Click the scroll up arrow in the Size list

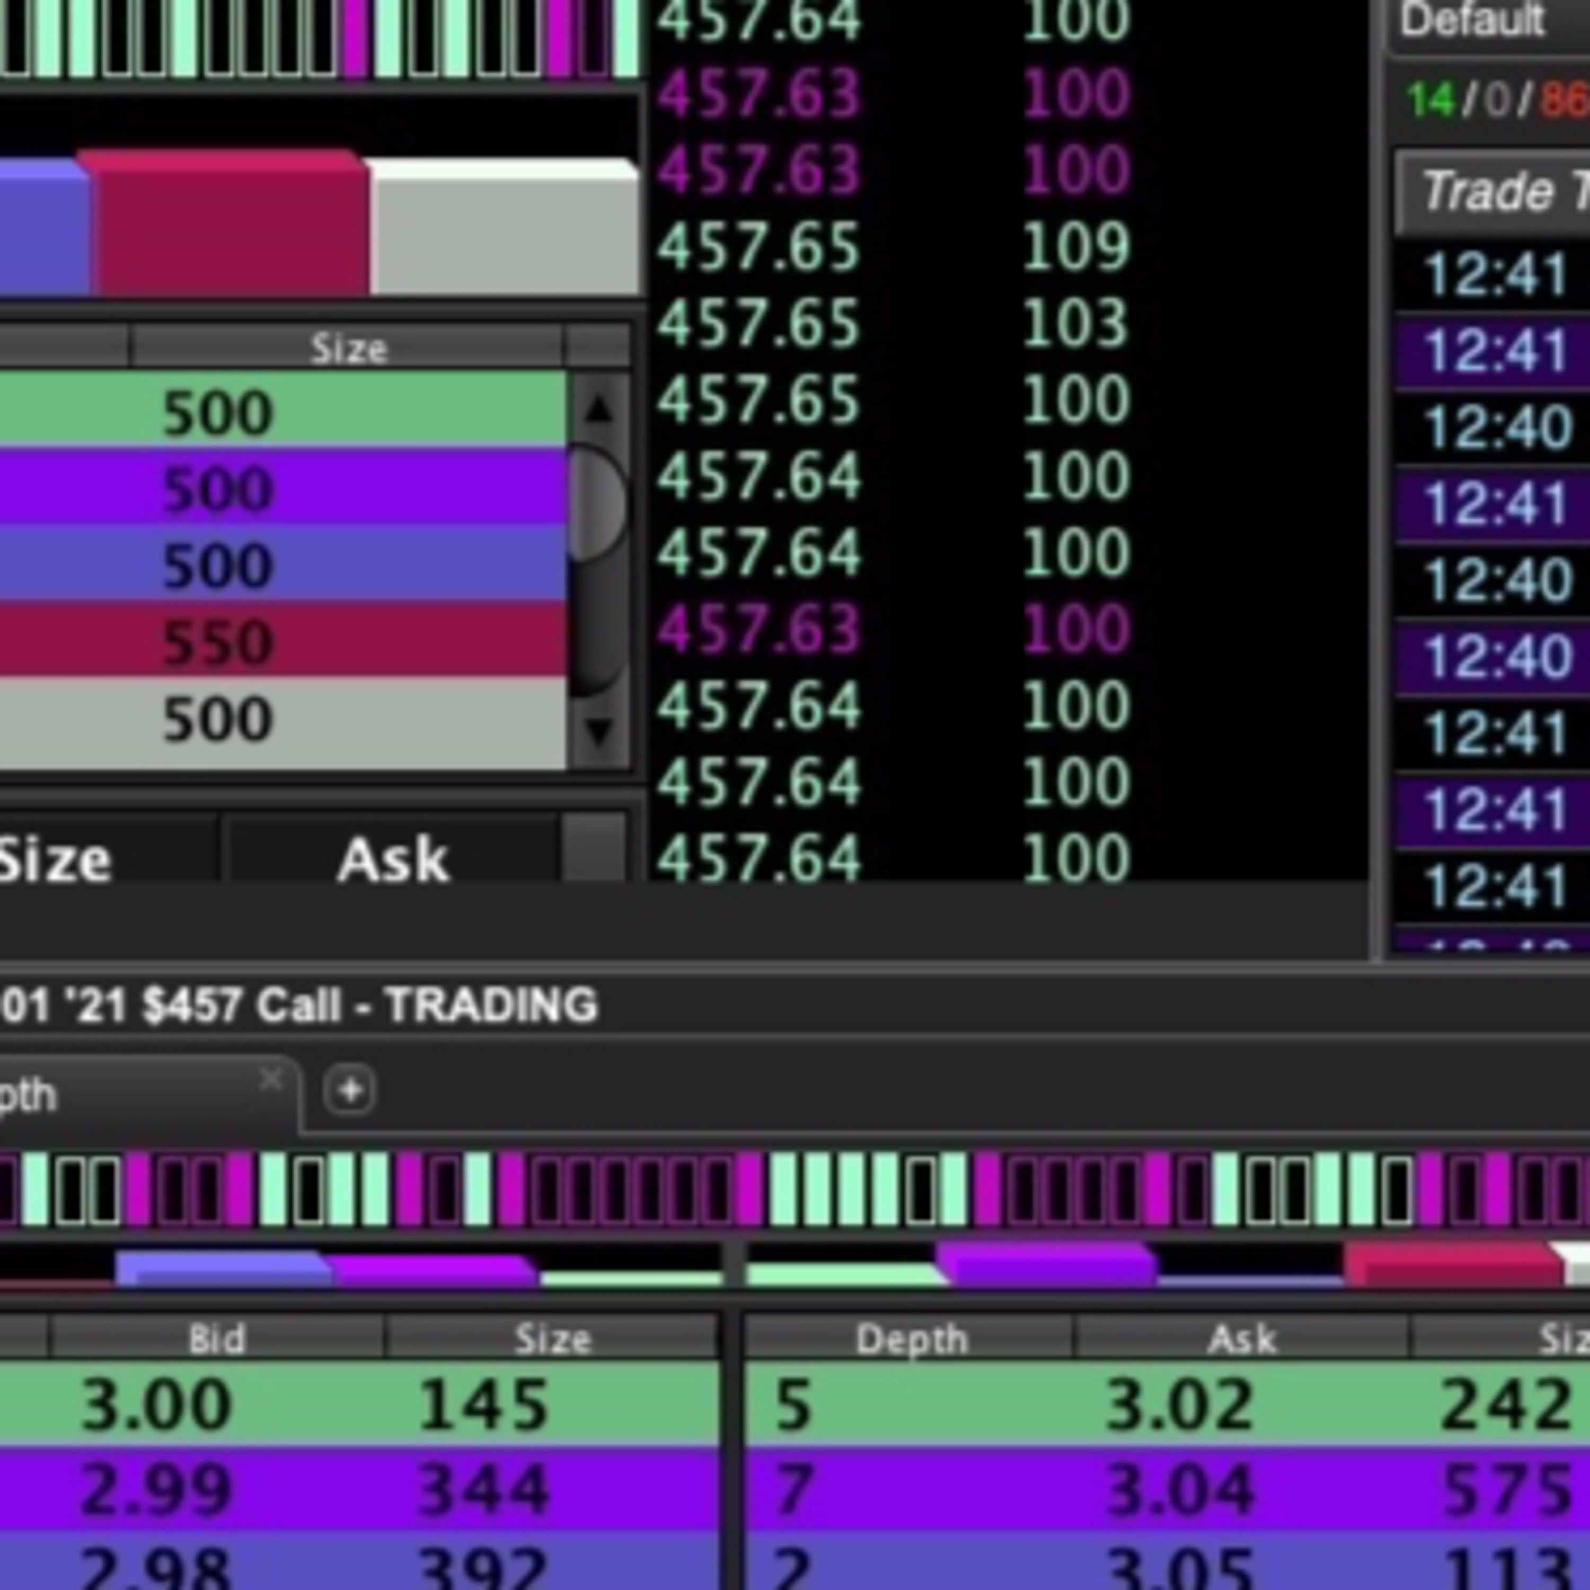(x=599, y=408)
